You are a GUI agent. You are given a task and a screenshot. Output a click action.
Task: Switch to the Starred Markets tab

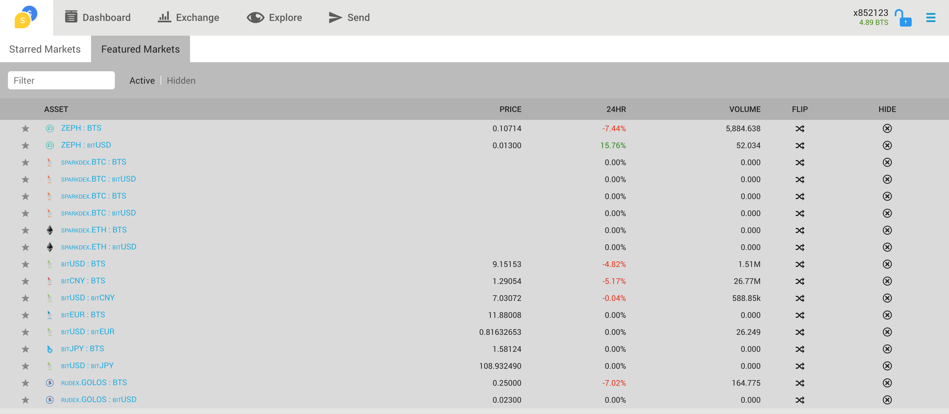point(45,49)
